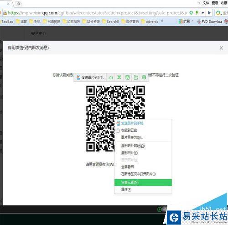
Task: Open the 微信营销 bookmark folder
Action: coord(130,21)
